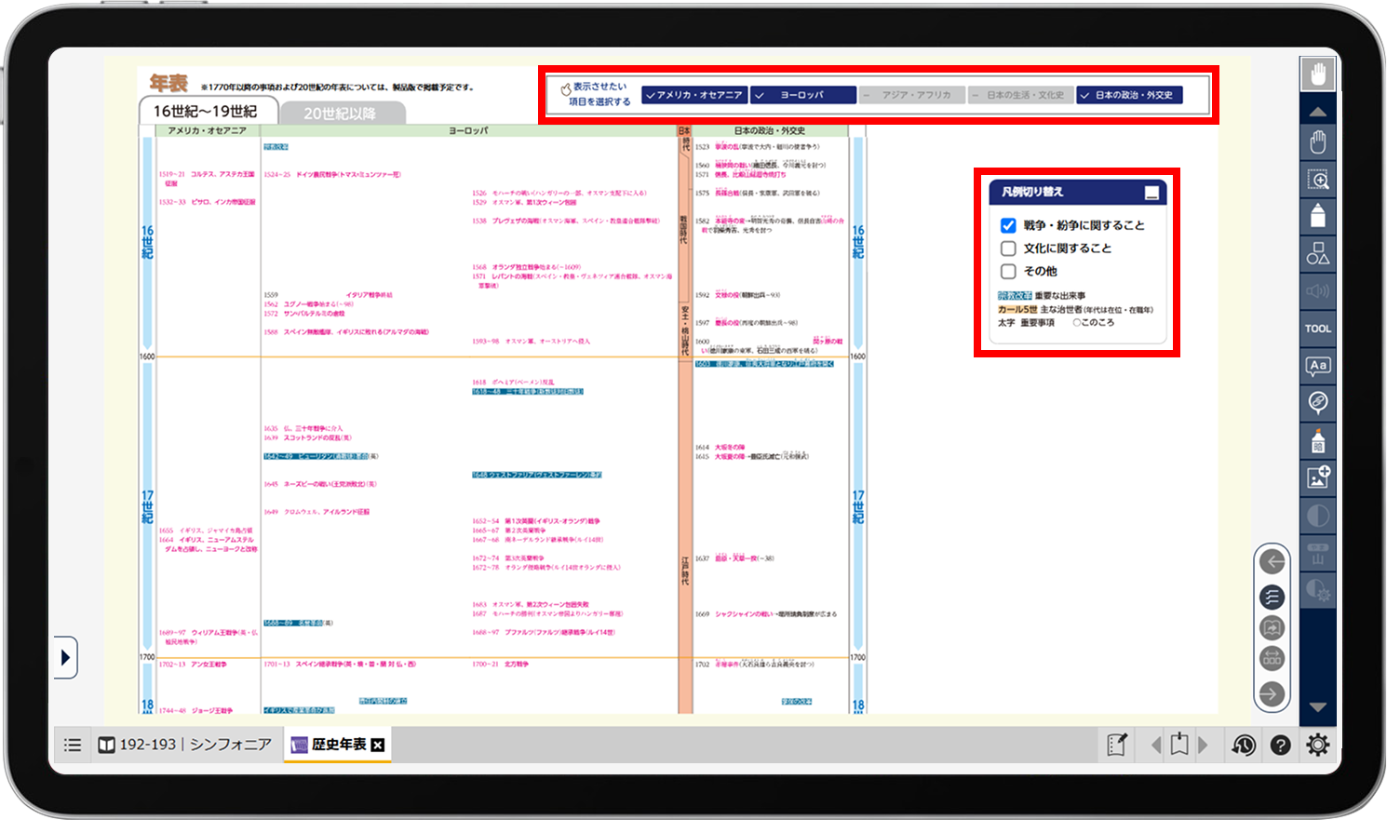Choose the pen marker tool
Screen dimensions: 1387x820
click(1317, 217)
